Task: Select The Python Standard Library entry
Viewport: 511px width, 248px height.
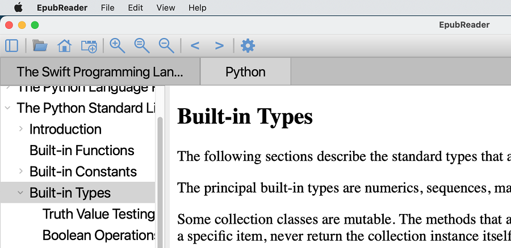Action: click(86, 108)
